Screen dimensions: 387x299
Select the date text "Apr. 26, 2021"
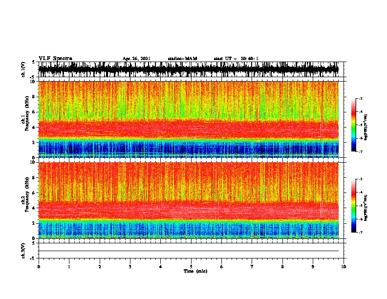tap(136, 59)
